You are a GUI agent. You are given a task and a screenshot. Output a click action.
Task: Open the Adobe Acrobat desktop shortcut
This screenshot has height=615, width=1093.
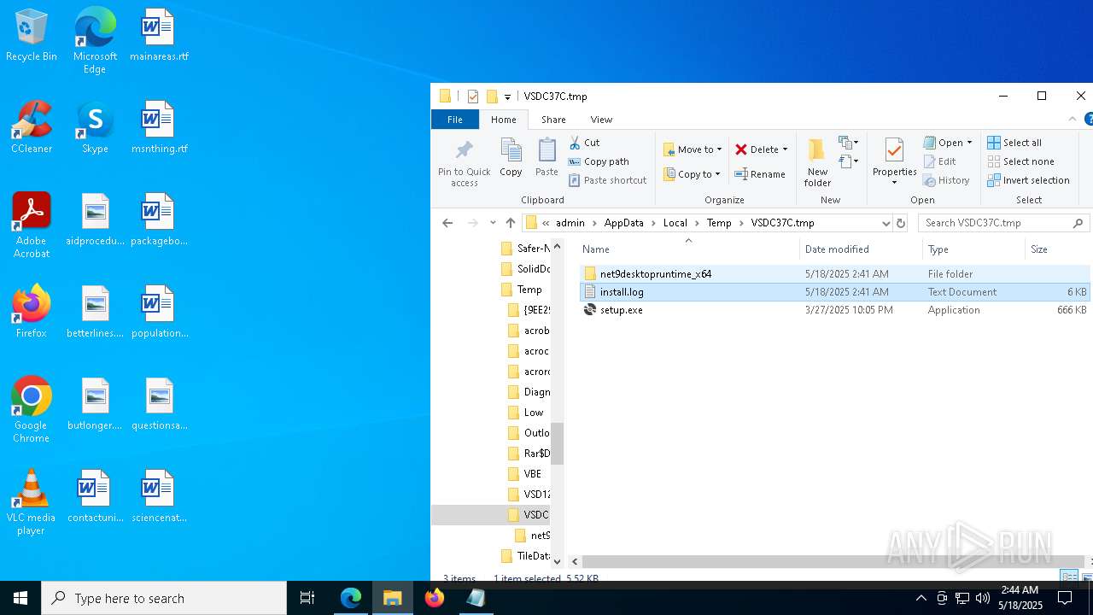point(32,226)
